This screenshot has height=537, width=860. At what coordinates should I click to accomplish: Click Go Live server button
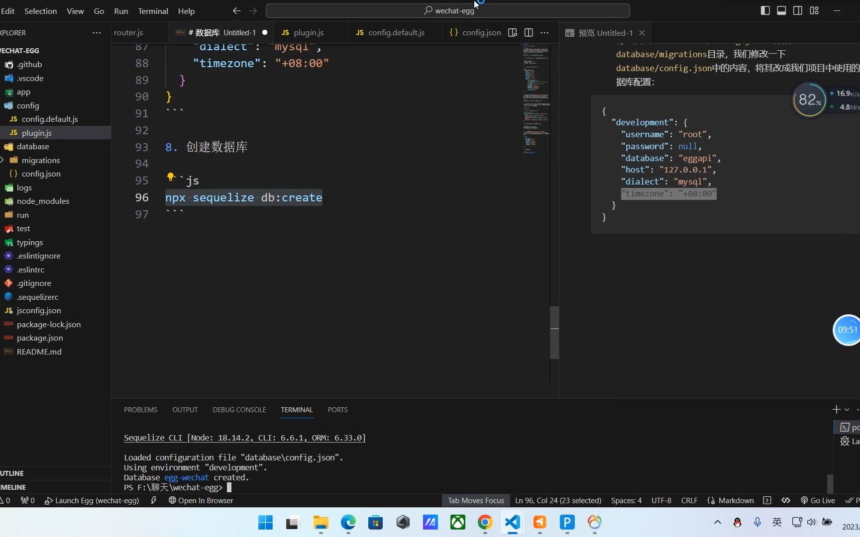818,500
